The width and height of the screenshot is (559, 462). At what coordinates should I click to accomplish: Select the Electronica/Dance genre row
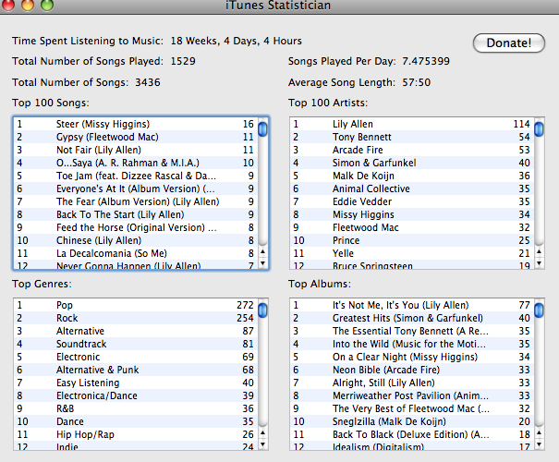coord(136,395)
